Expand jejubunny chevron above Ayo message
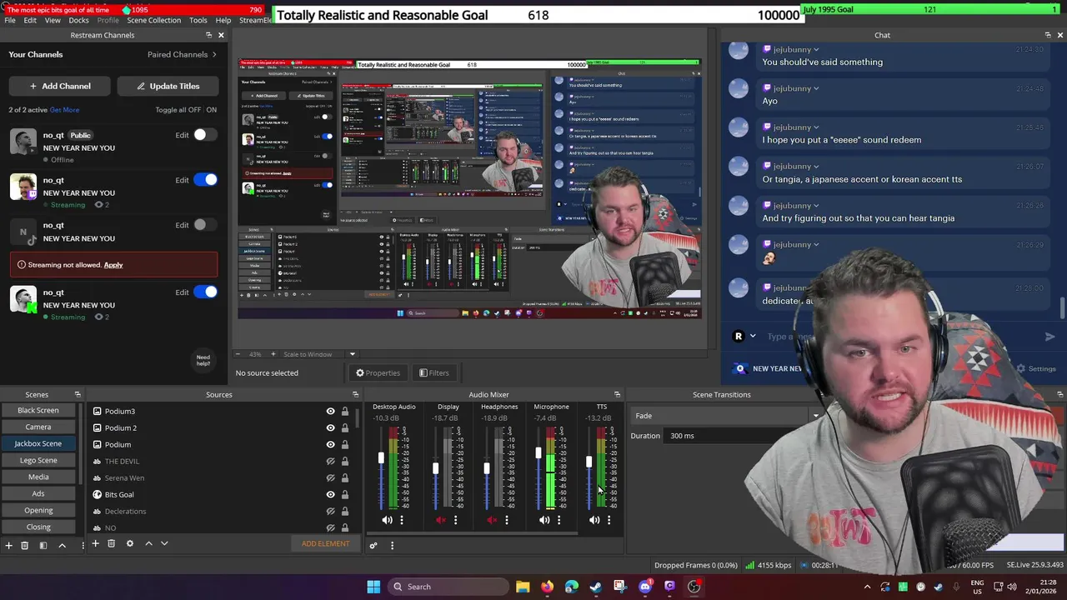Image resolution: width=1067 pixels, height=600 pixels. pos(816,88)
